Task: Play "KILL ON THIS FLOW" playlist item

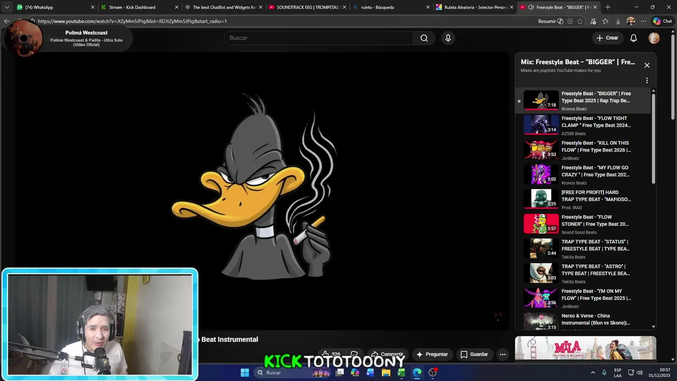Action: click(584, 150)
